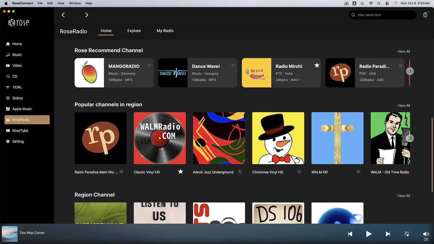Viewport: 434px width, 244px height.
Task: Unfavorite the Radio Mirchi channel star
Action: 317,65
